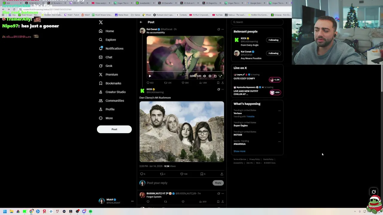Click the X search box
Viewport: 383px width, 215px height.
257,22
